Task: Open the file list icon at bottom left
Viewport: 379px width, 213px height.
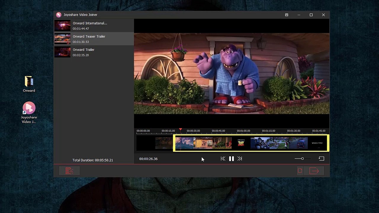Action: pos(69,171)
